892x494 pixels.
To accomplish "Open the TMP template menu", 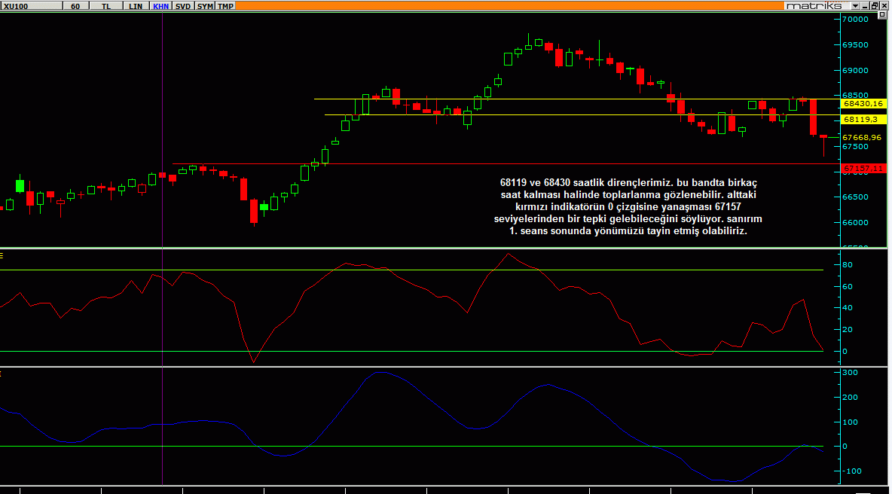I will pos(225,5).
